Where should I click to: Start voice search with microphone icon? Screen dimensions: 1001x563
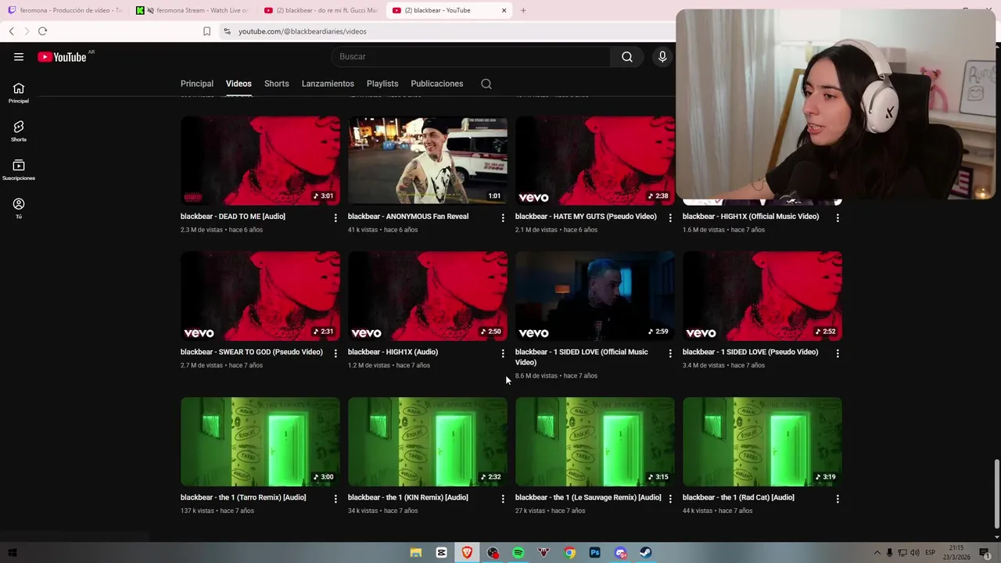[662, 56]
